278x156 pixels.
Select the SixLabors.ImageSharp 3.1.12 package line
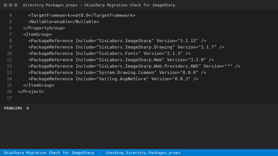click(x=117, y=41)
